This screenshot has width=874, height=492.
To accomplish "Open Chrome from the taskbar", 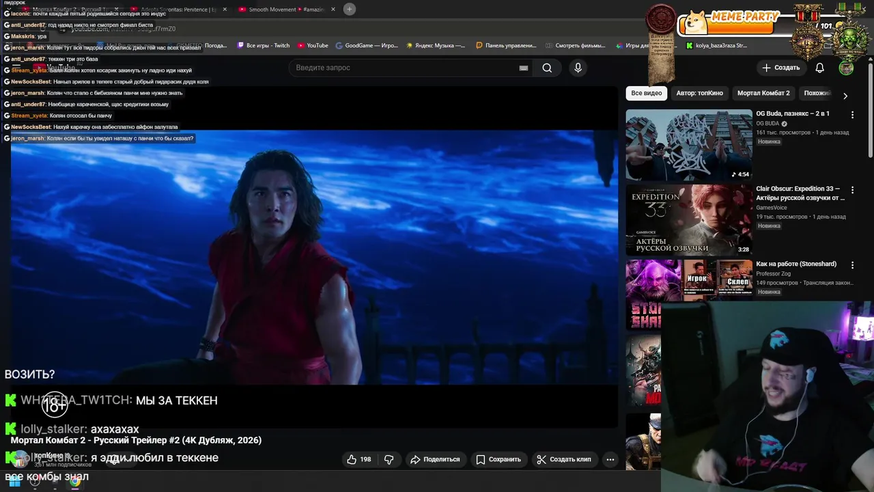I will 75,482.
